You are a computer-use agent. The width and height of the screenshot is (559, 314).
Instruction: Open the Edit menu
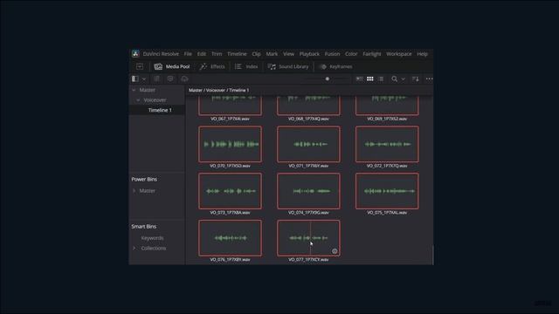(x=202, y=54)
